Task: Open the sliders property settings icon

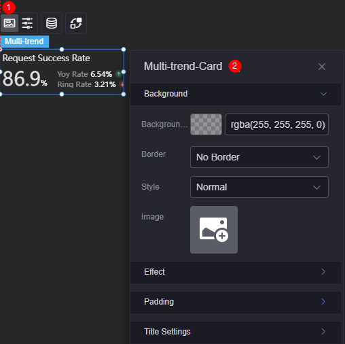Action: click(27, 23)
